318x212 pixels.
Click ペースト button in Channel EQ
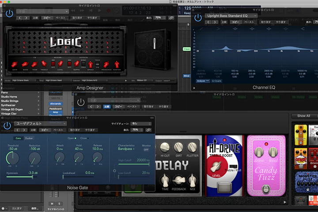click(249, 22)
